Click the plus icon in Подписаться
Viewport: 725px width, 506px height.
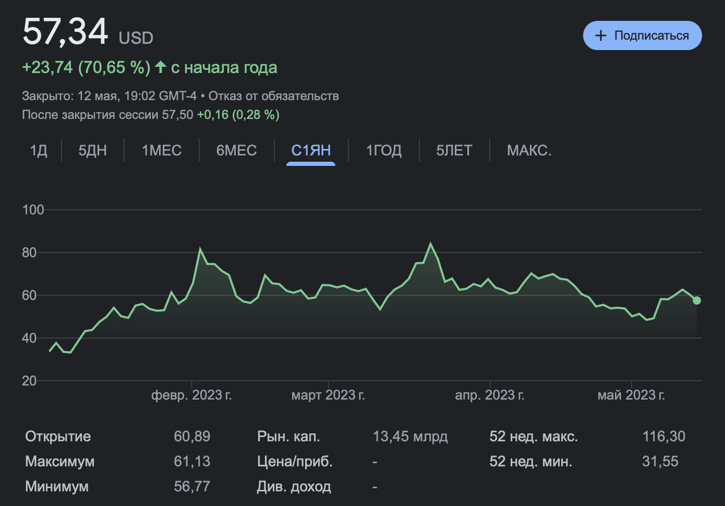tap(601, 35)
